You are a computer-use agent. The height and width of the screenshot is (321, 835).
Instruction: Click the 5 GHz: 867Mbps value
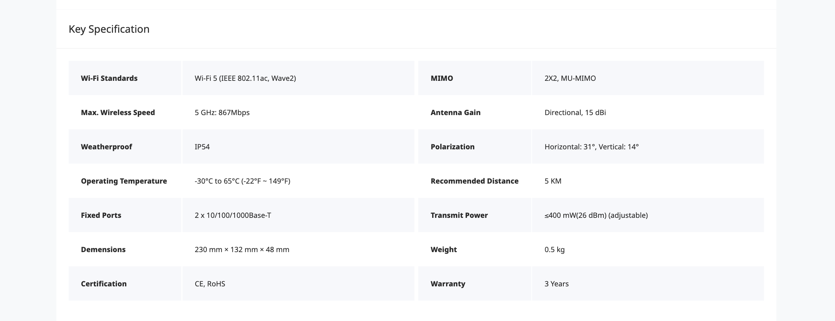pos(222,112)
